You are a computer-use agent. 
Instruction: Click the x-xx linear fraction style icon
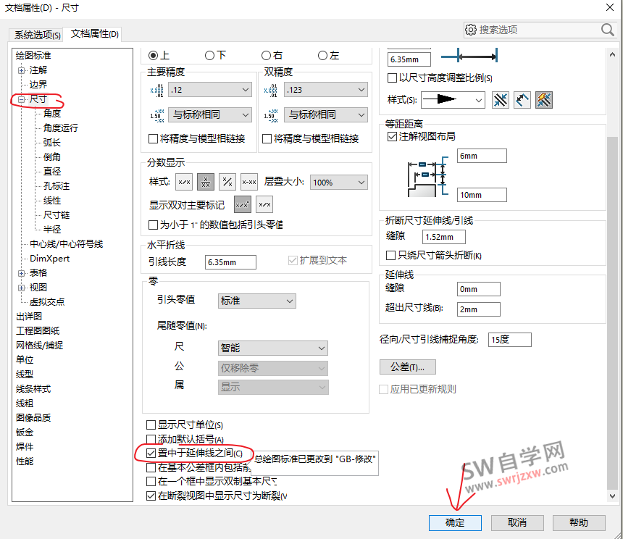[248, 182]
